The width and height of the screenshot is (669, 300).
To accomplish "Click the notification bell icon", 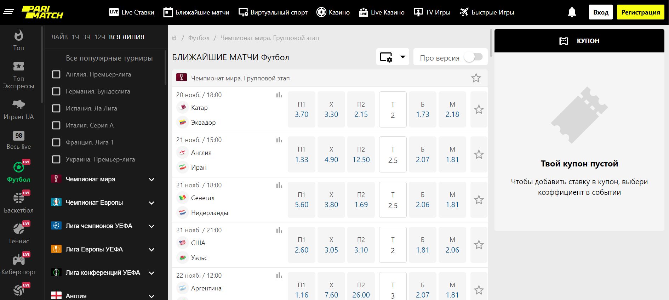I will pos(572,12).
